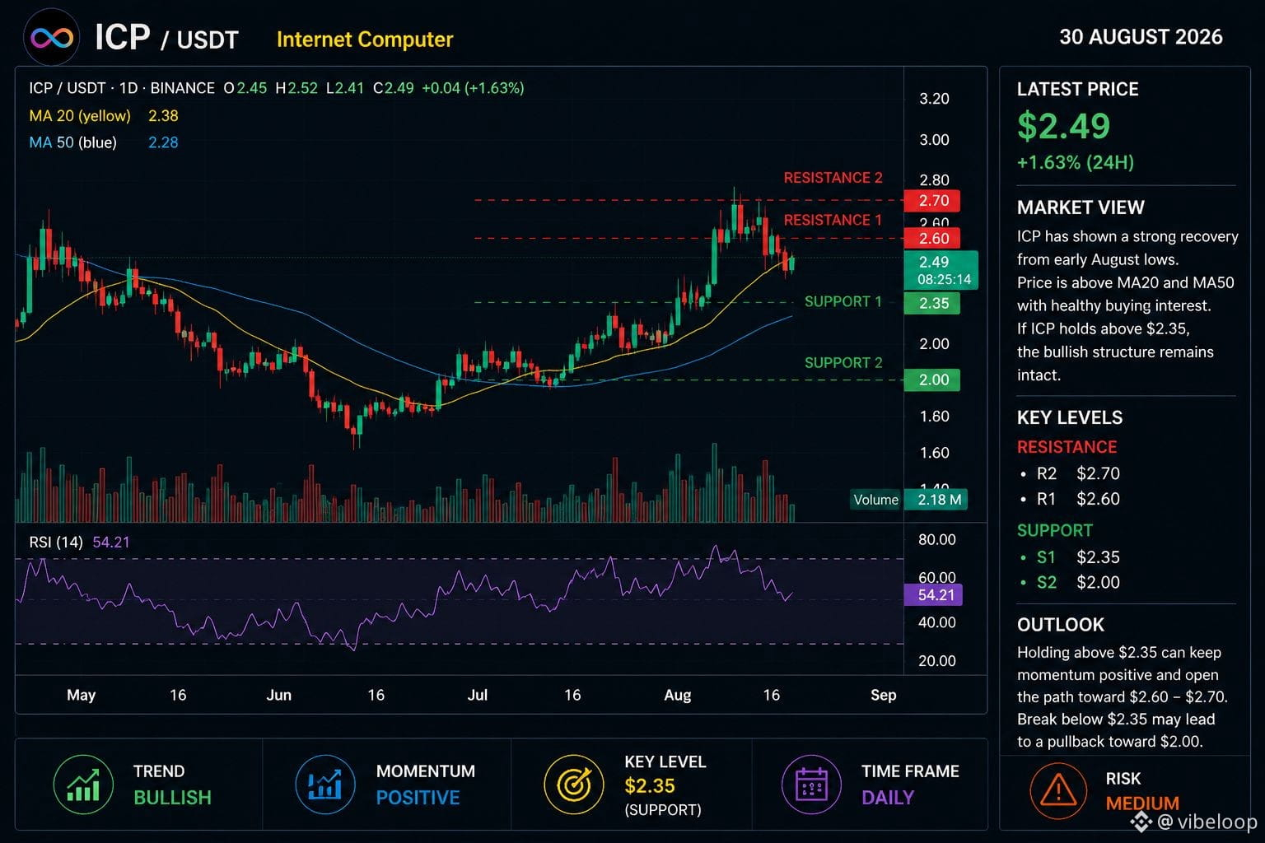Click the red RESISTANCE subheading under Key Levels
Viewport: 1265px width, 843px height.
tap(1067, 447)
